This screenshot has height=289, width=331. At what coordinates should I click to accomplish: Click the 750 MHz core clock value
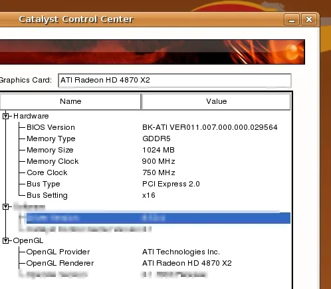pyautogui.click(x=159, y=172)
